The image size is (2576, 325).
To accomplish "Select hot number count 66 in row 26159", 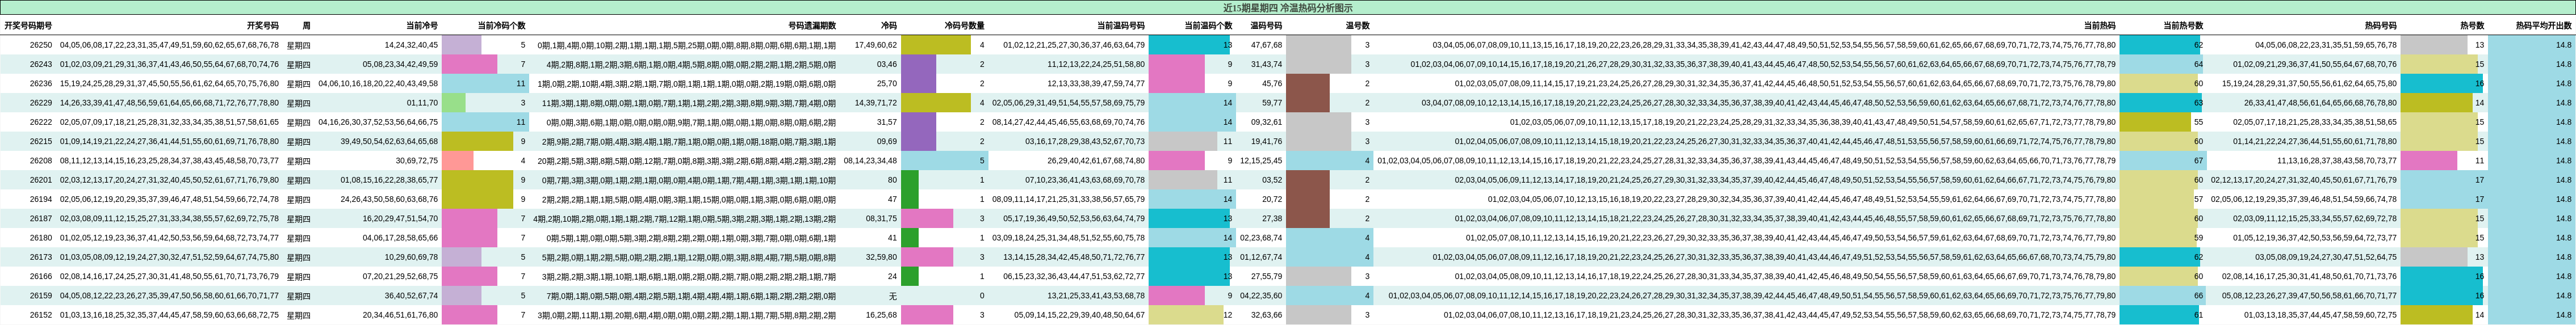I will click(2199, 295).
